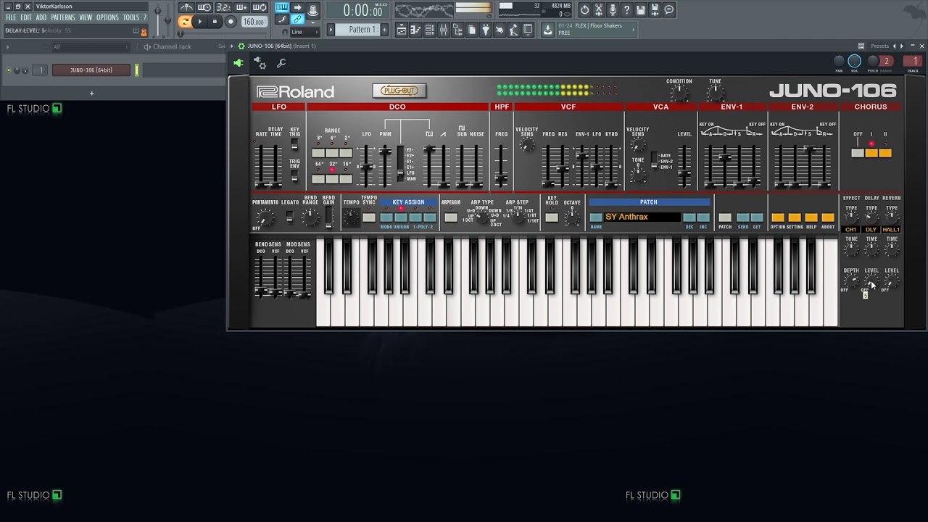Click the VCA LEVEL slider
Image resolution: width=928 pixels, height=522 pixels.
click(x=684, y=165)
